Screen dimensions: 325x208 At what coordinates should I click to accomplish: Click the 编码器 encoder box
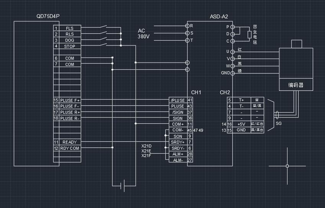(x=296, y=85)
